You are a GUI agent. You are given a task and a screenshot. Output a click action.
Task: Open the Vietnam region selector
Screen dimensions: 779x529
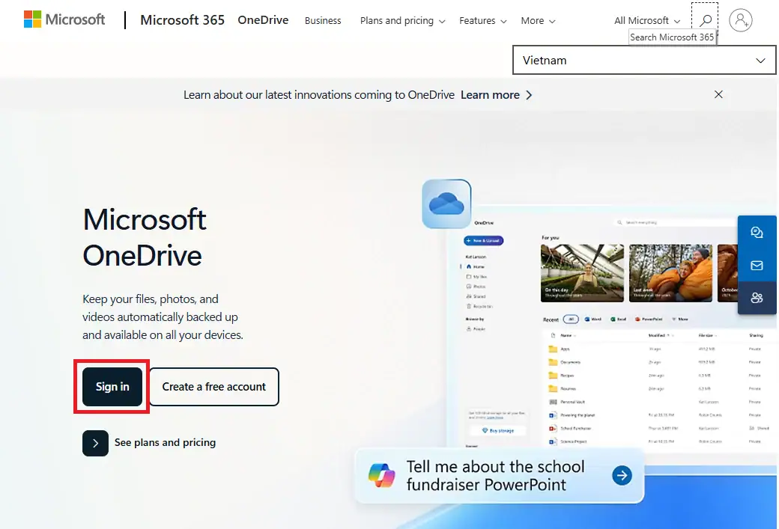(644, 60)
